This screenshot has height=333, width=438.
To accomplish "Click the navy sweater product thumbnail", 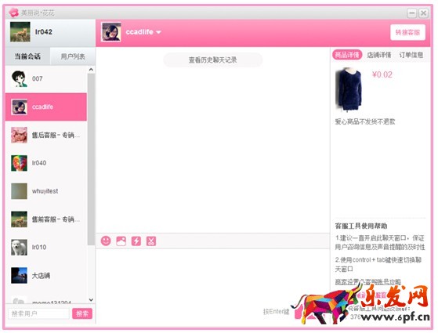I will (x=349, y=89).
